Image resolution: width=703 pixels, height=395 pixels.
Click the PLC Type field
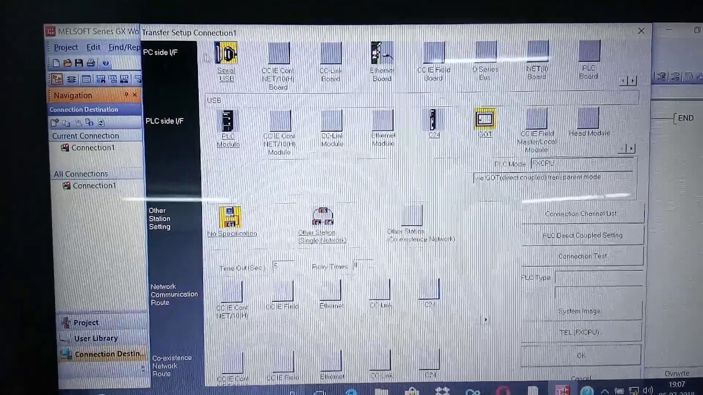598,277
